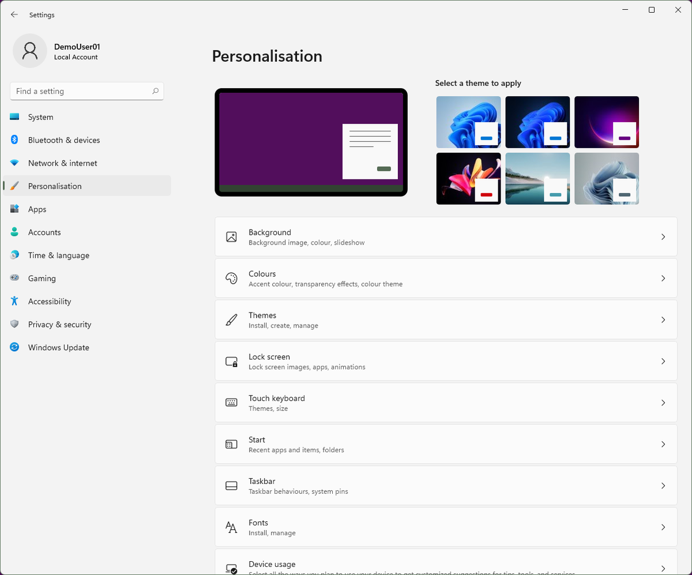Click the Taskbar icon

(231, 486)
